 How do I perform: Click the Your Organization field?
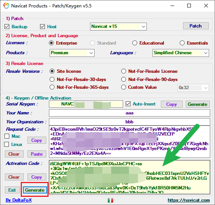click(129, 122)
